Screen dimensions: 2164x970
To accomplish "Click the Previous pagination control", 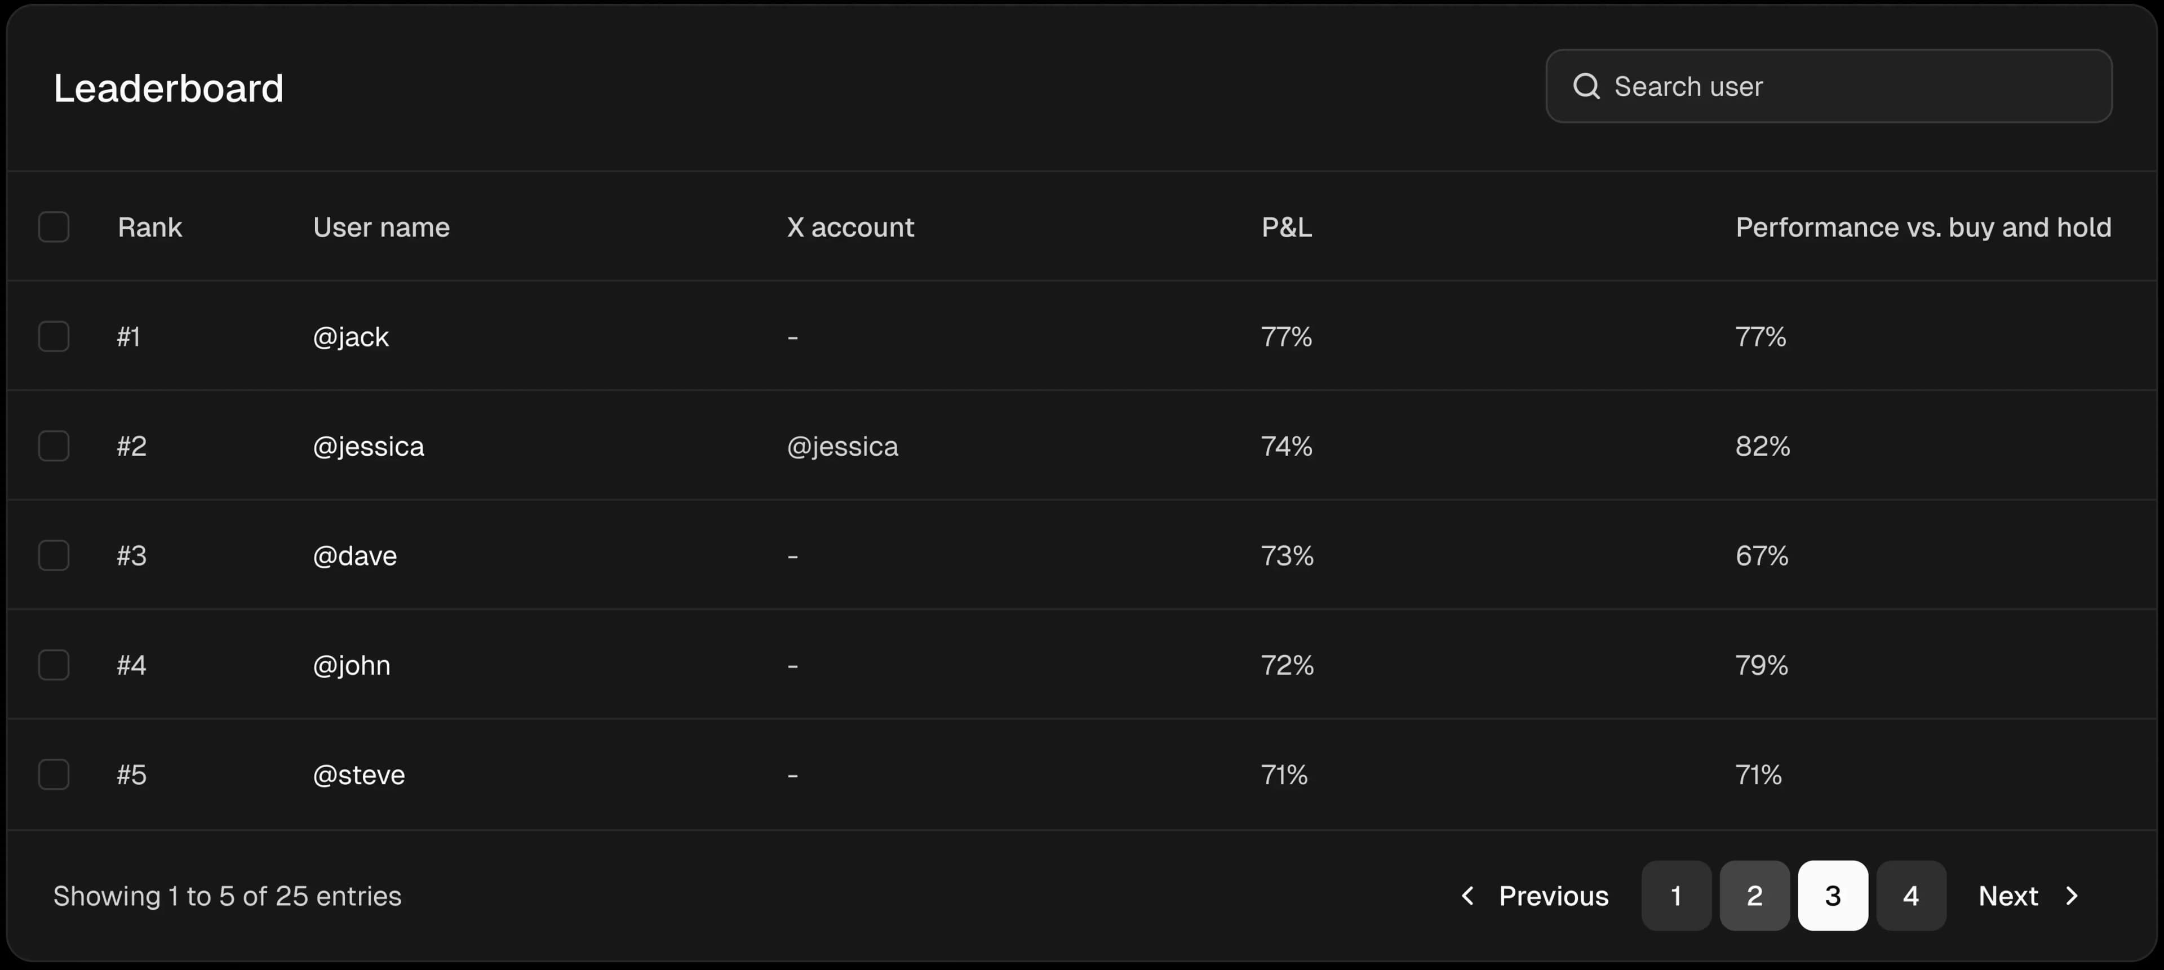I will (x=1554, y=895).
